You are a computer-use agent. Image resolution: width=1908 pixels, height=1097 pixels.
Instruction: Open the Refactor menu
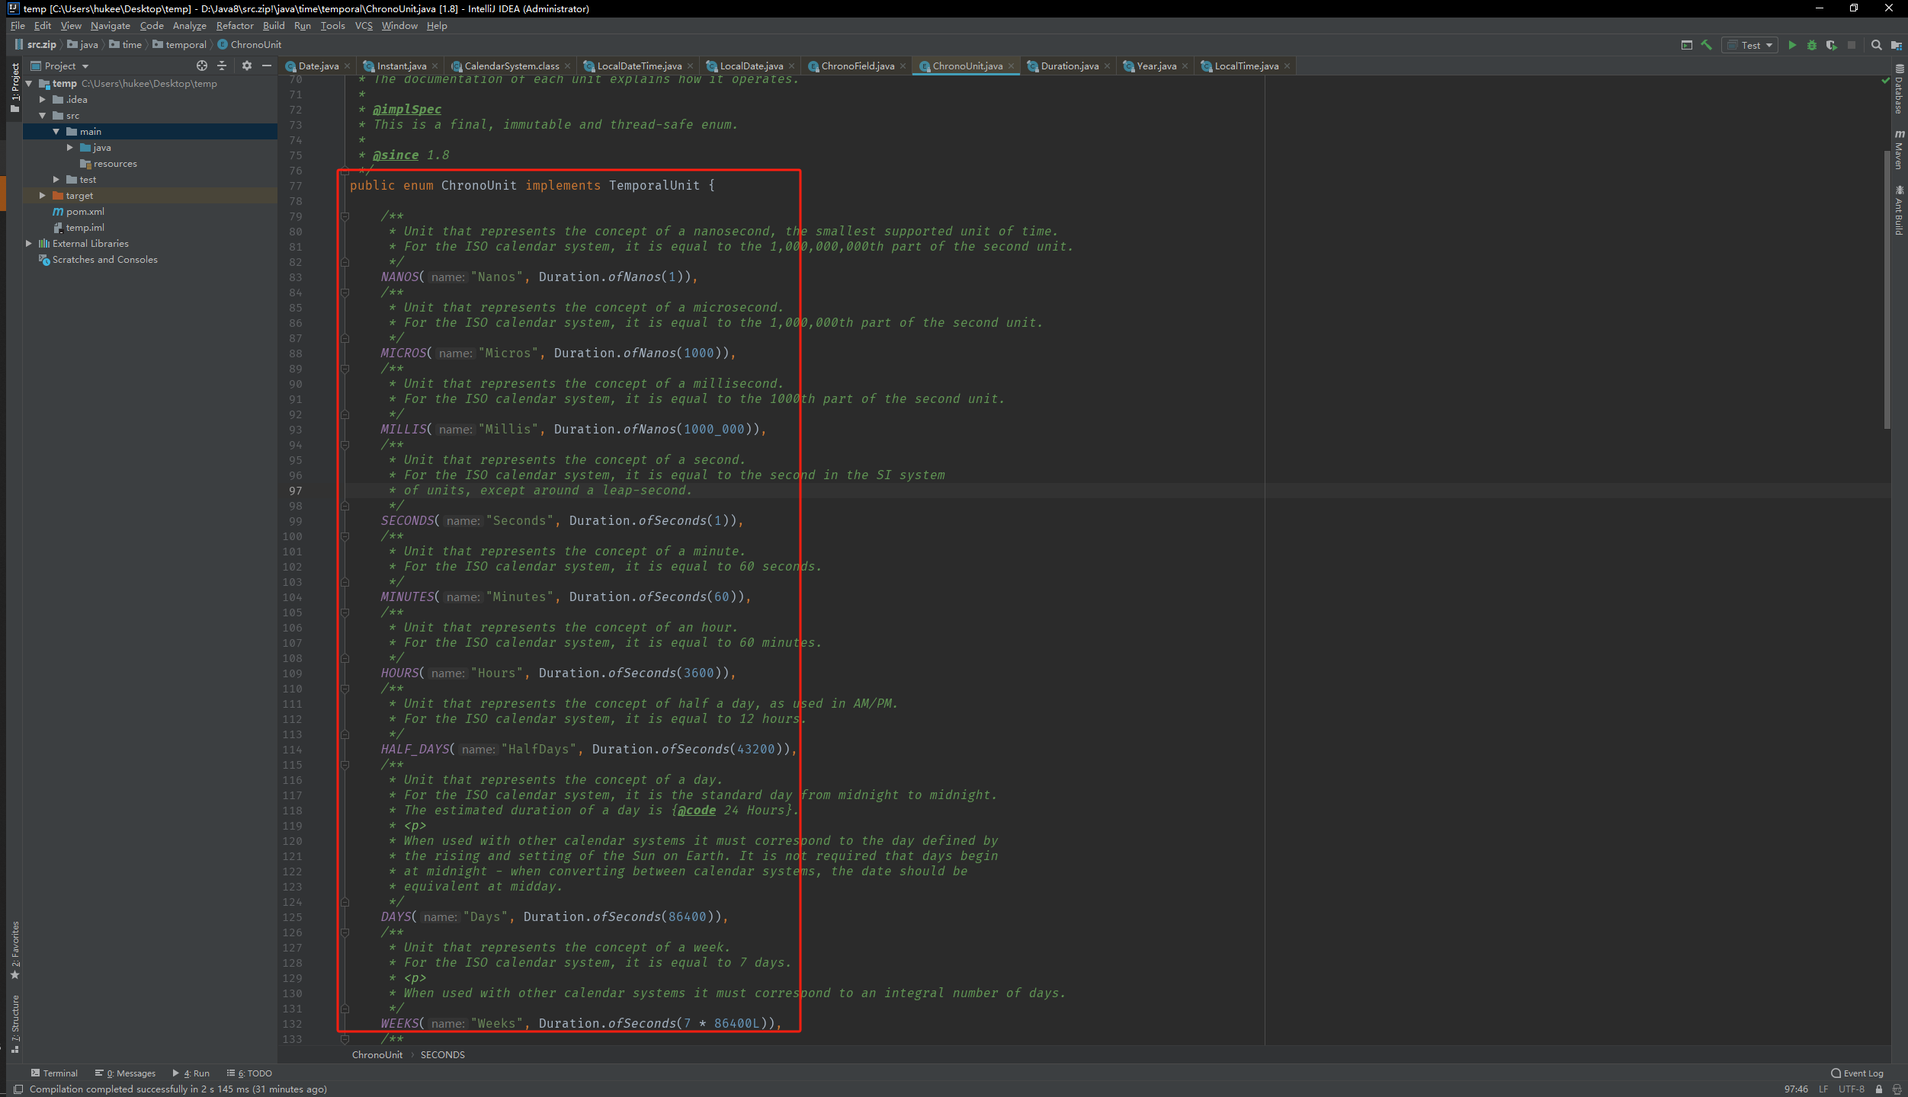coord(234,25)
